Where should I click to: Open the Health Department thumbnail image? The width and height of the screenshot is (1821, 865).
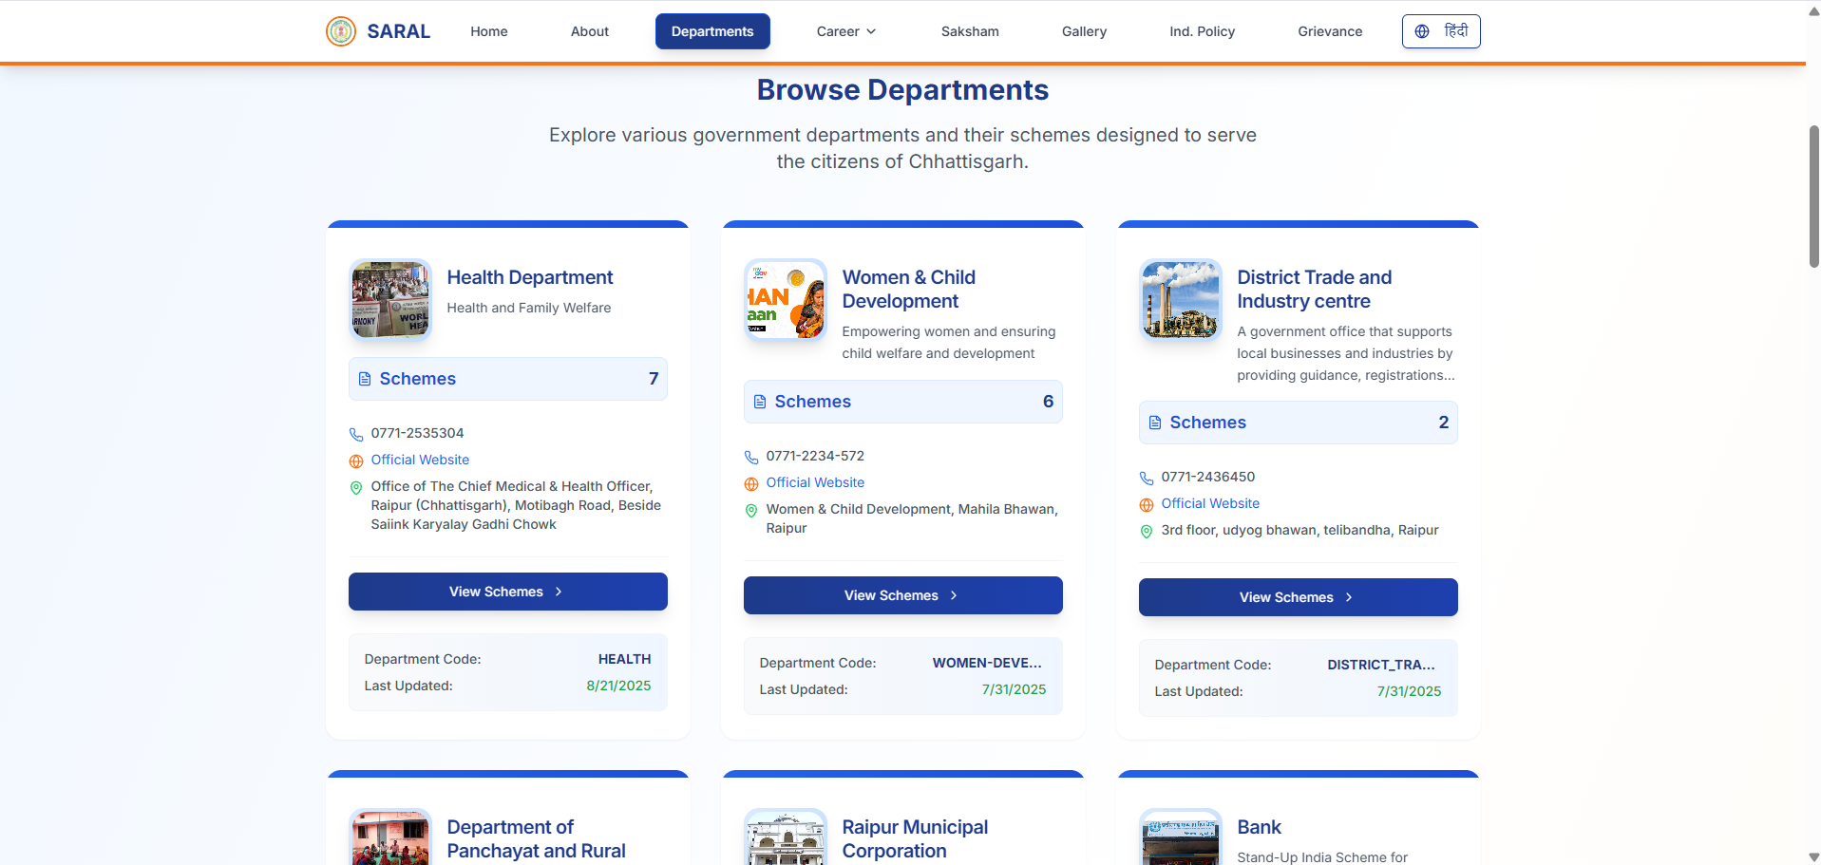390,299
